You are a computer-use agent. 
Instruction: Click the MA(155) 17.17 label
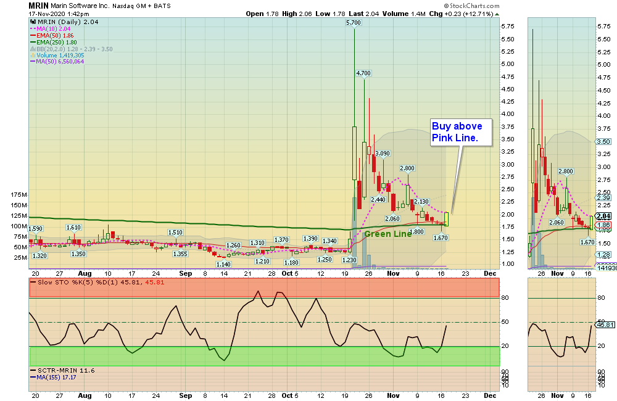[x=53, y=378]
